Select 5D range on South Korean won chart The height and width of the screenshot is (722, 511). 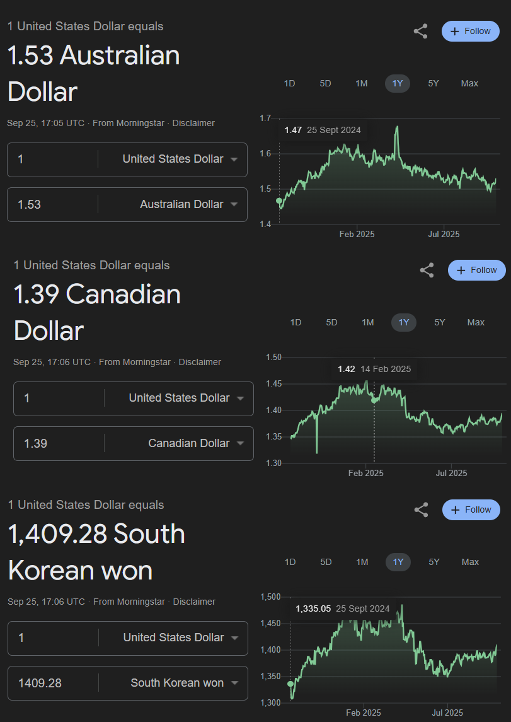pos(326,562)
